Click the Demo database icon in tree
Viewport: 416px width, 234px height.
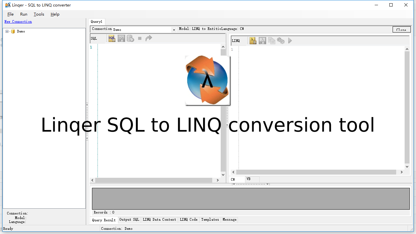coord(13,32)
